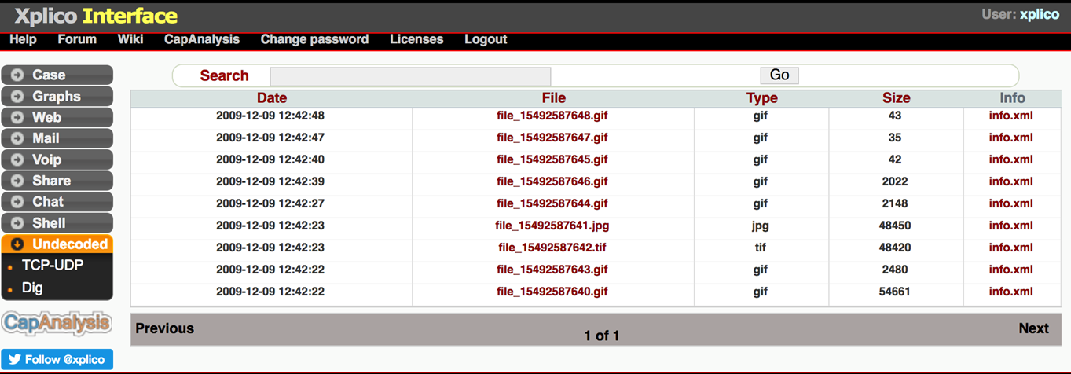
Task: Open file_15492587647.gif
Action: [x=552, y=137]
